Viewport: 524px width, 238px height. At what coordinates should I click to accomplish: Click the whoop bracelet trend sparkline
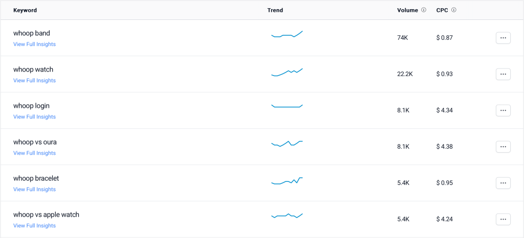(287, 181)
